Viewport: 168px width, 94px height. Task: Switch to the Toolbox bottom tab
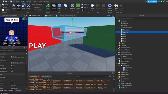[x=18, y=90]
